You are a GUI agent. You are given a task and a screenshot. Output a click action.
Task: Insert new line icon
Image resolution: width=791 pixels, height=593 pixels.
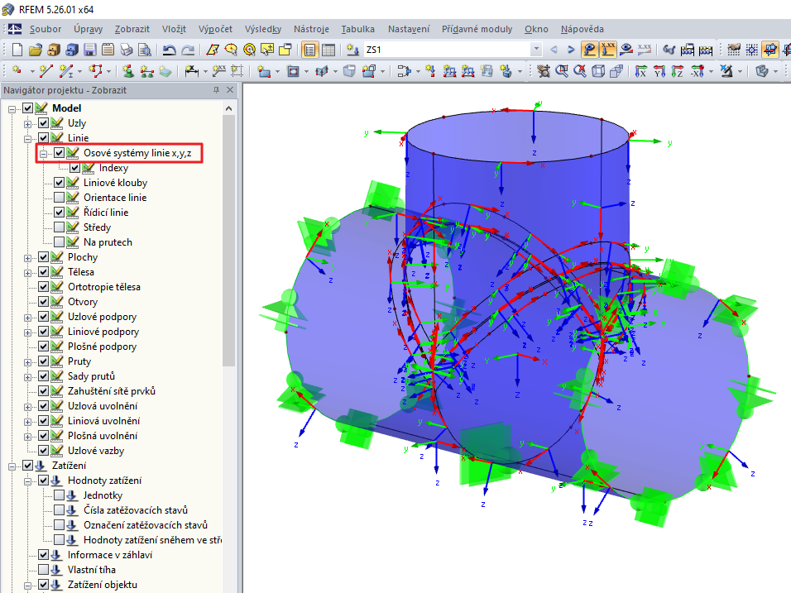[x=46, y=71]
